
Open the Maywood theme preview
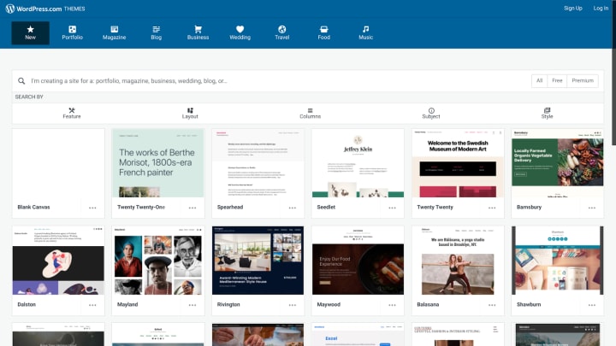358,261
